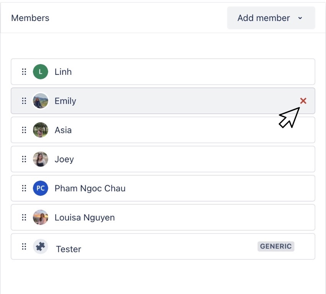Viewport: 326px width, 294px height.
Task: Click the Pham Ngoc Chau name label
Action: click(90, 188)
